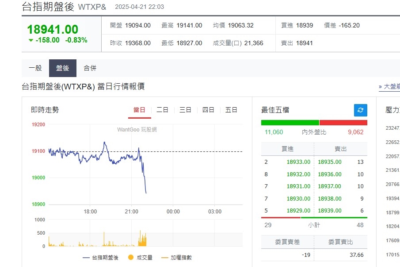Image resolution: width=400 pixels, height=267 pixels.
Task: Click the best bid price 18933.00
Action: click(x=298, y=162)
